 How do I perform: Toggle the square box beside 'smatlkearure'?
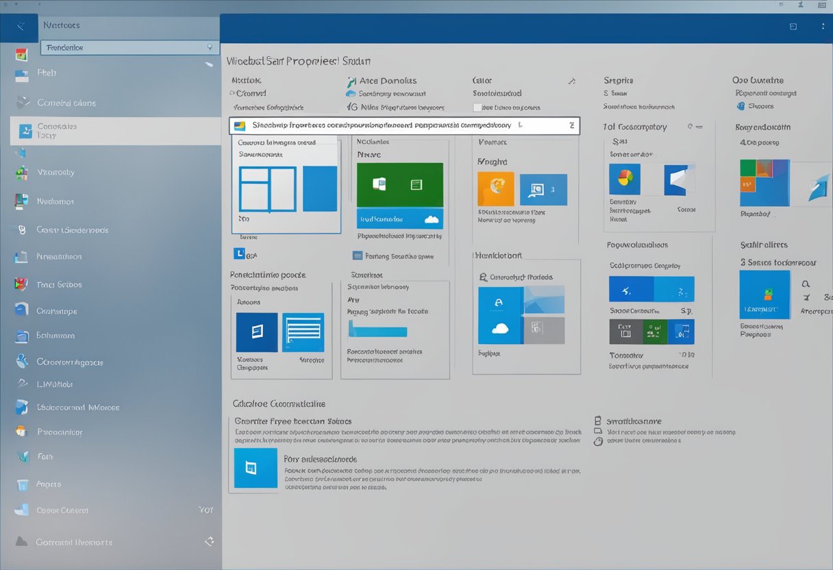pos(597,421)
